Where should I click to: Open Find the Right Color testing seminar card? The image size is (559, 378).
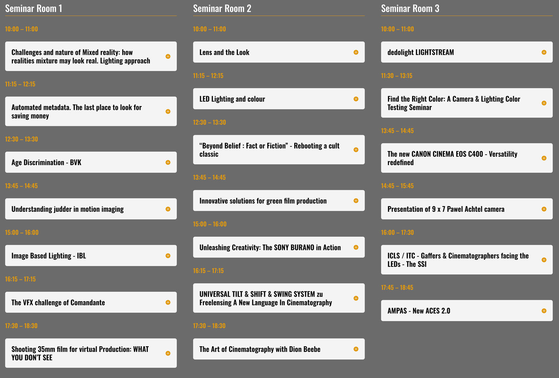click(467, 103)
